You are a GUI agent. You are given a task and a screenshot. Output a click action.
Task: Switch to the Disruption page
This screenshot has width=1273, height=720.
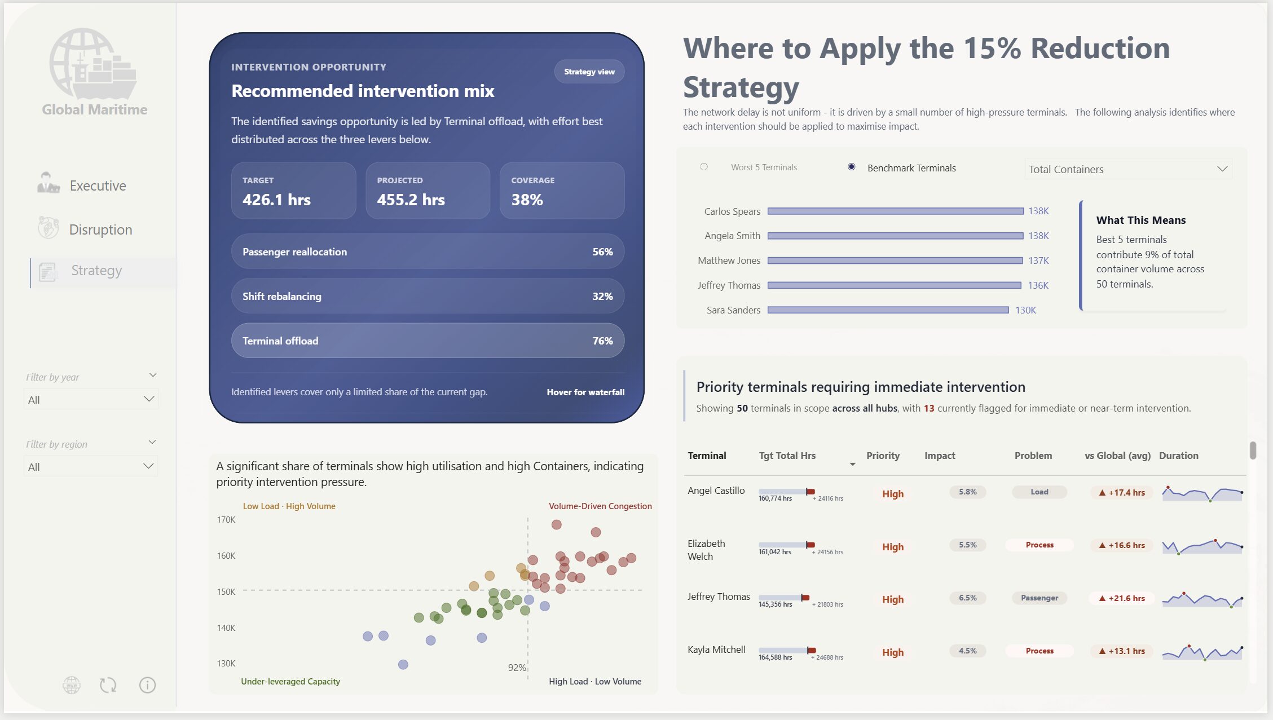(100, 229)
